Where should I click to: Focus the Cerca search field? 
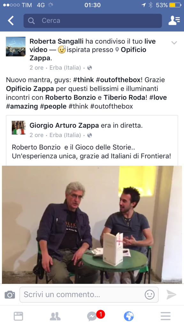click(93, 21)
